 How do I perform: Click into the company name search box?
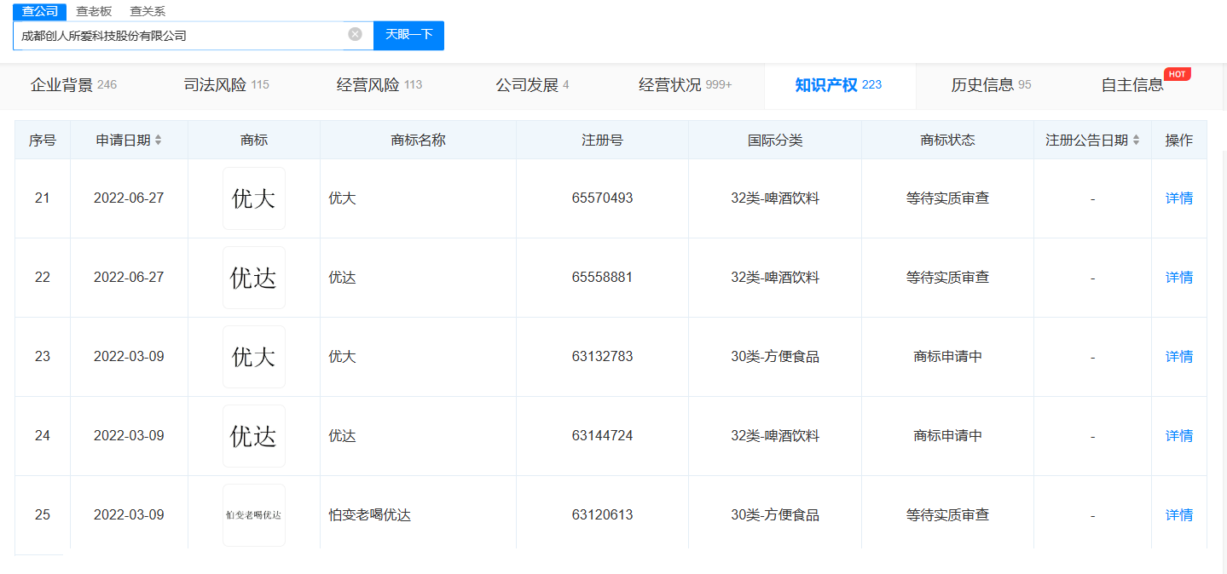(179, 36)
